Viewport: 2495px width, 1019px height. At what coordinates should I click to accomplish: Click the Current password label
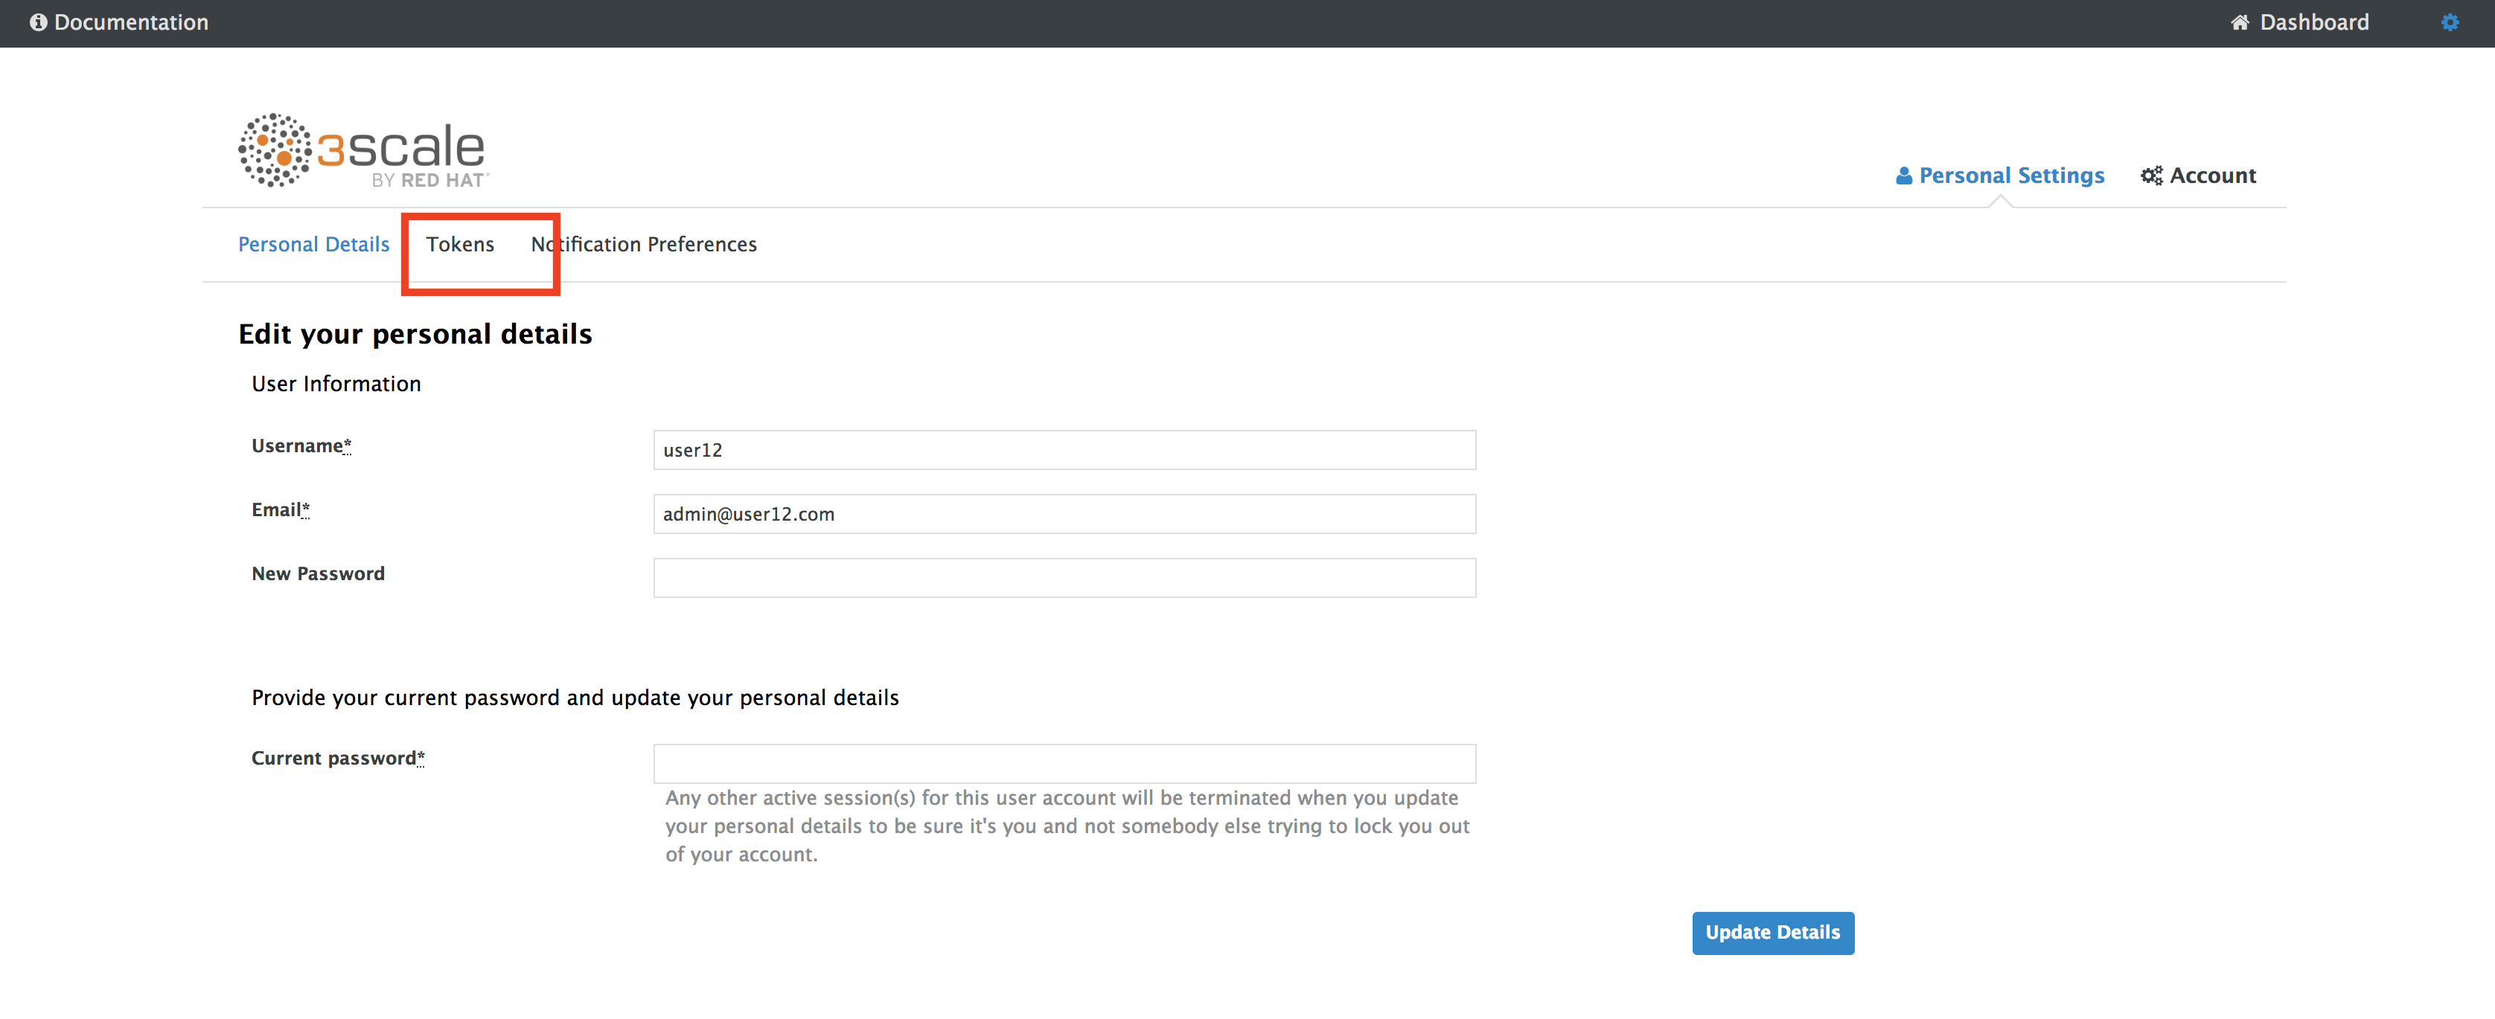point(338,758)
